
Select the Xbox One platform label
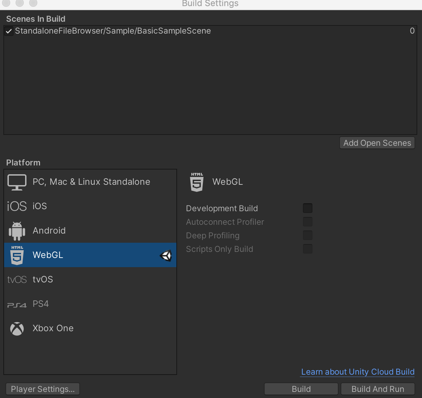click(53, 328)
